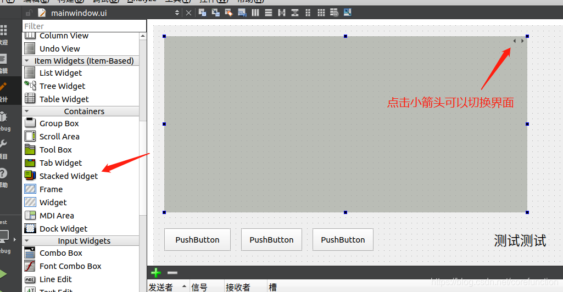Click the Adjust Size toolbar icon

348,13
